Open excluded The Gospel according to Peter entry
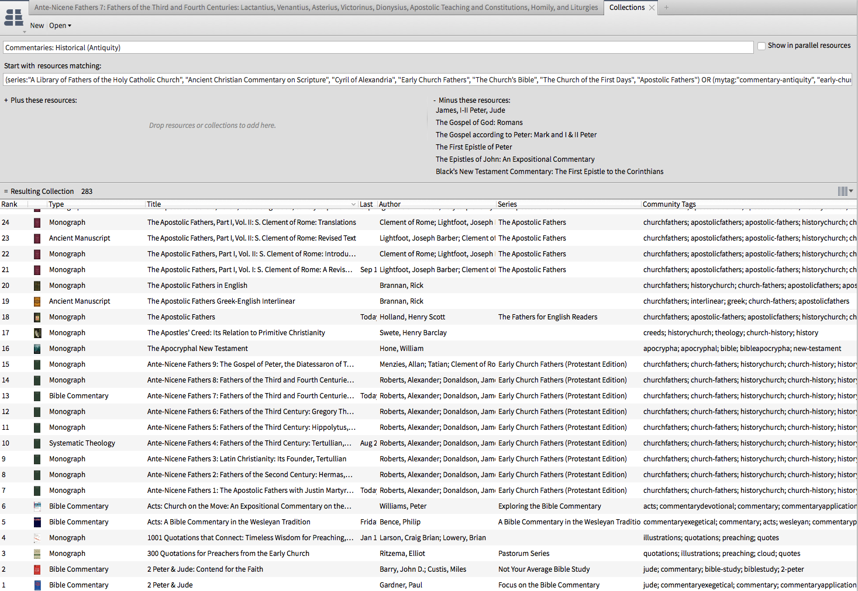Screen dimensions: 858x591 click(x=516, y=135)
